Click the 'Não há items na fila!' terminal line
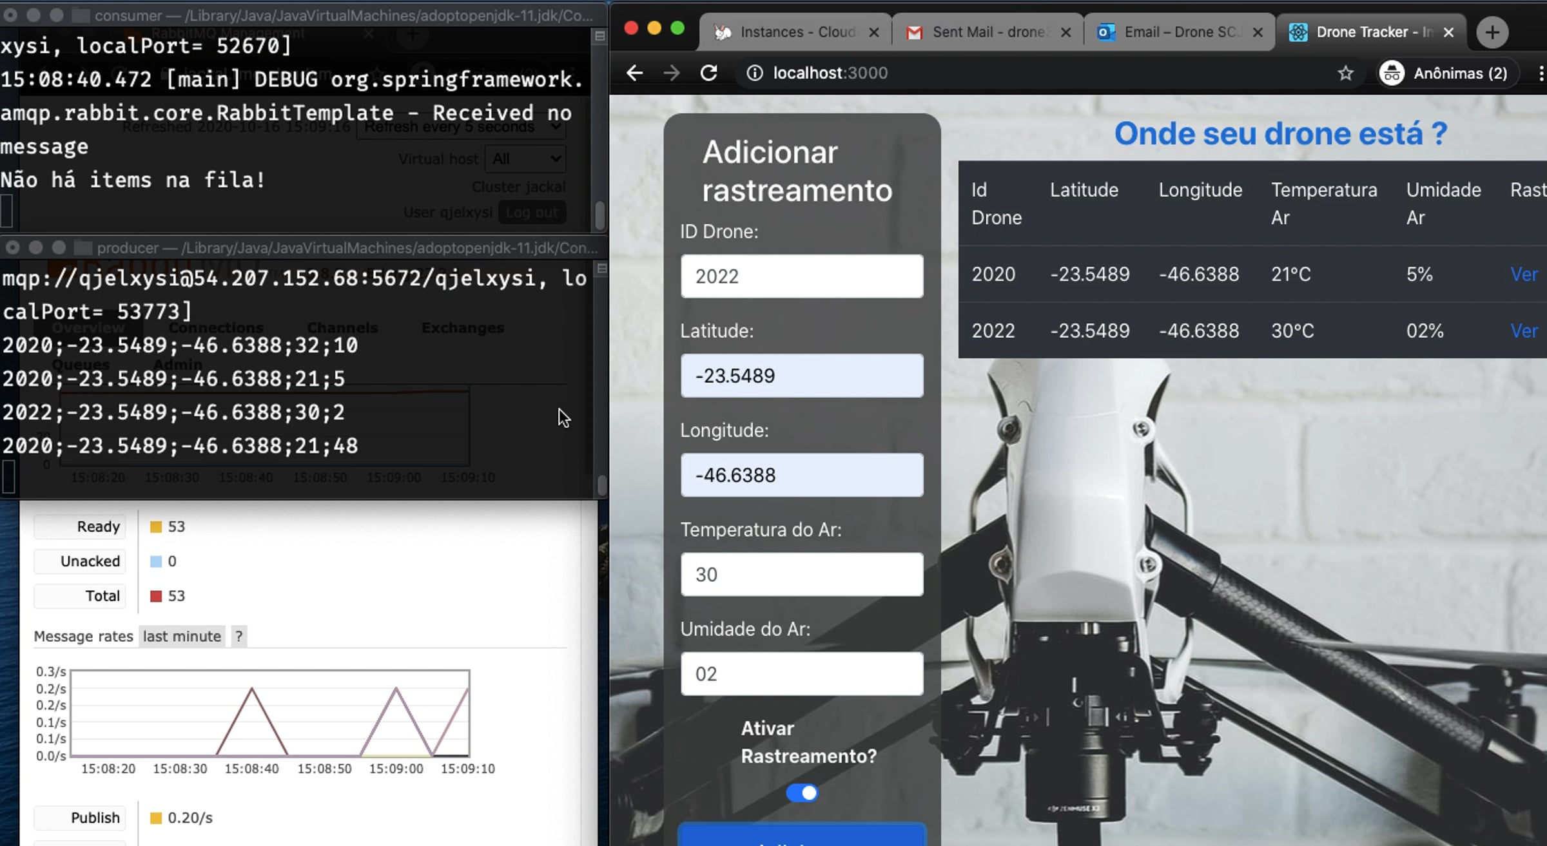Image resolution: width=1547 pixels, height=846 pixels. click(133, 180)
